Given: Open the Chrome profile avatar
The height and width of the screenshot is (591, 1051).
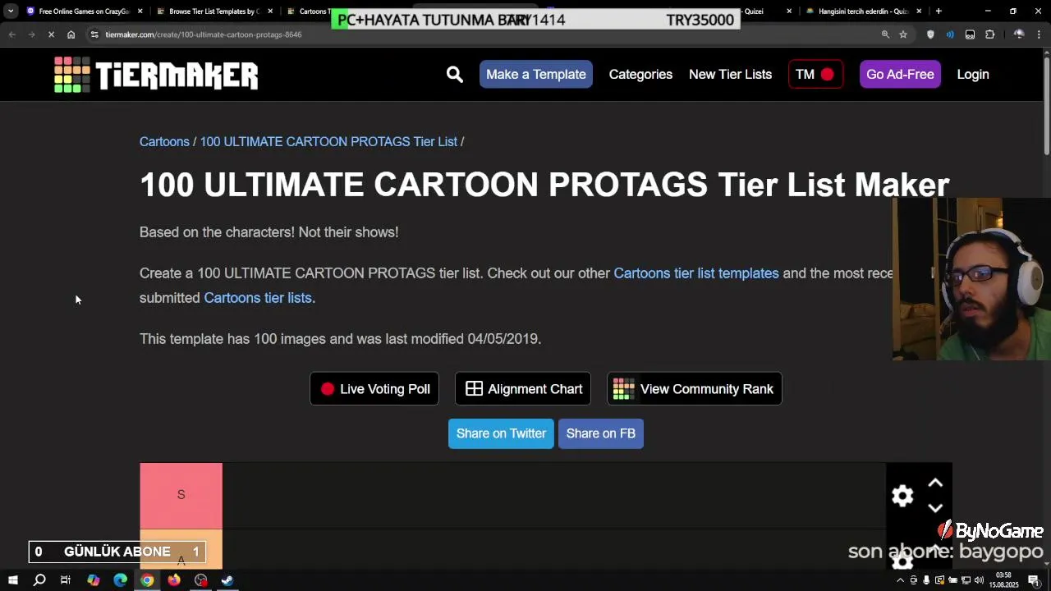Looking at the screenshot, I should coord(1019,34).
